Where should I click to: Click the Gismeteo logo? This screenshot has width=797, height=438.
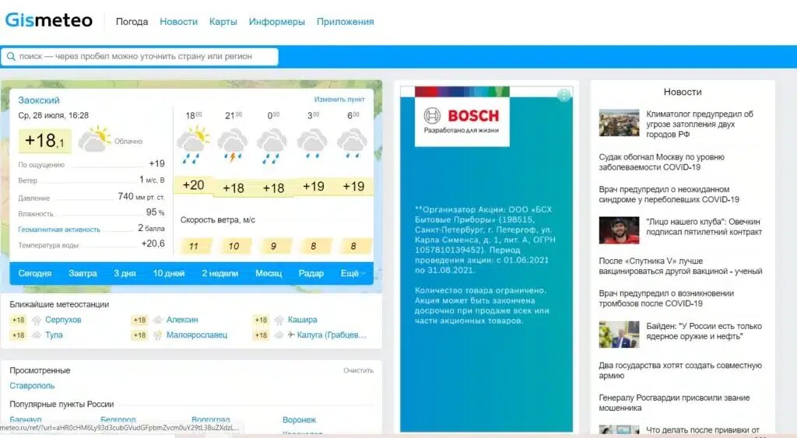(x=49, y=20)
